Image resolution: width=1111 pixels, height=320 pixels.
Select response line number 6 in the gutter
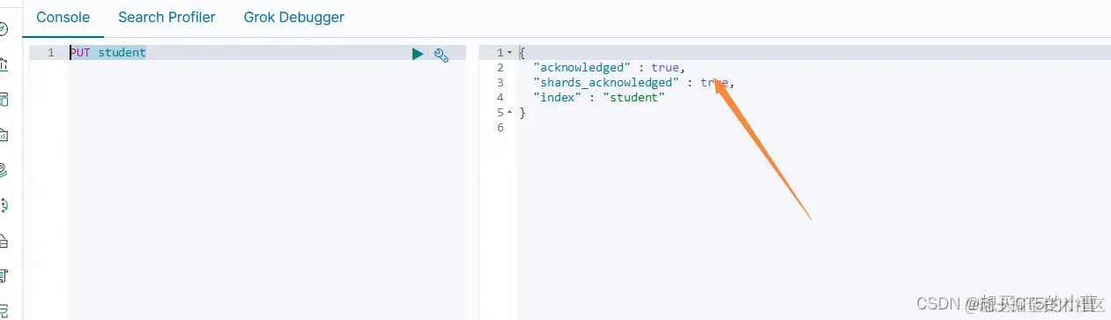(x=500, y=128)
